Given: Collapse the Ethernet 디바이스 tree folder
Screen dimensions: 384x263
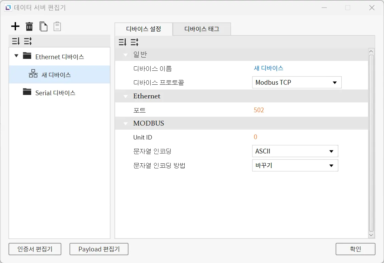Looking at the screenshot, I should point(16,56).
